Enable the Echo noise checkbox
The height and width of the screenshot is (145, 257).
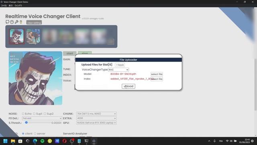[x=23, y=114]
